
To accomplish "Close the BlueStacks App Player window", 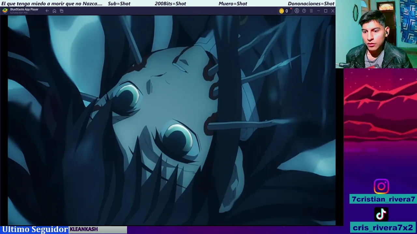I will pos(333,11).
